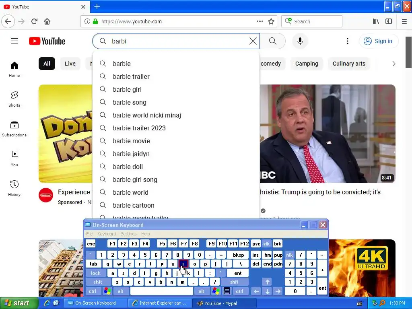Click the Nintendo channel avatar
Image resolution: width=412 pixels, height=309 pixels.
46,195
